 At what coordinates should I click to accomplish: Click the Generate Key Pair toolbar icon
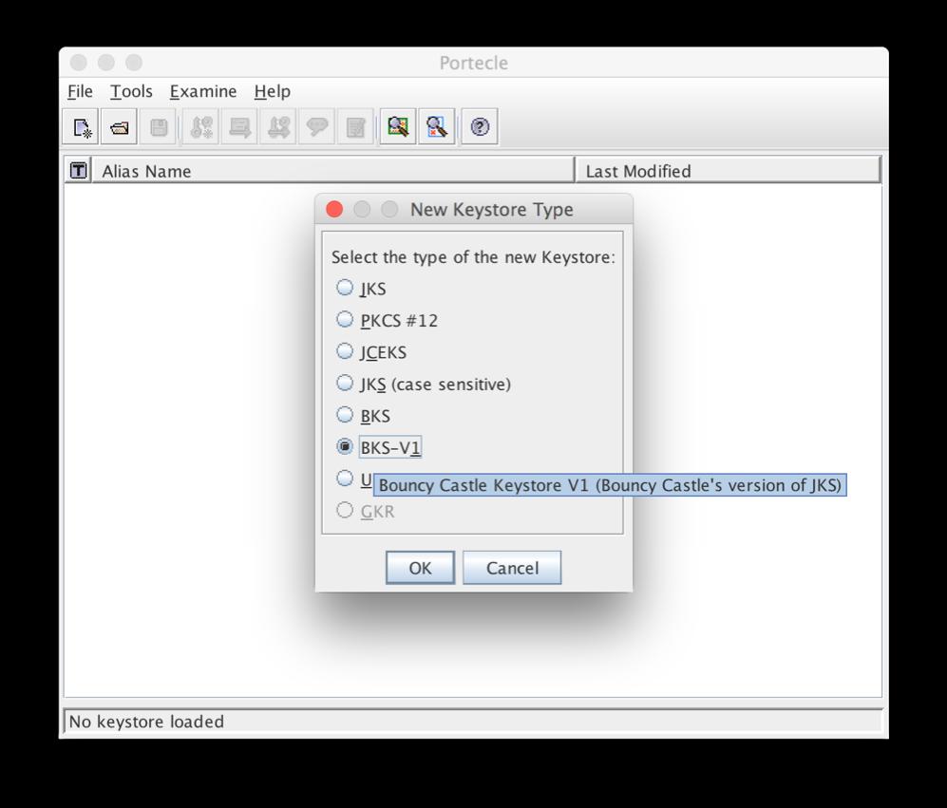tap(201, 127)
